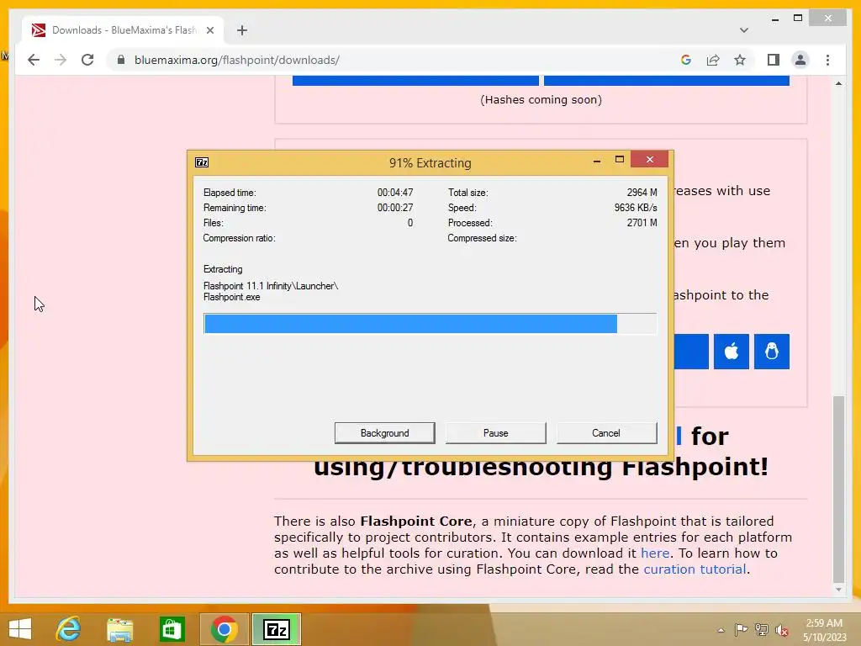Minimize the 7-Zip dialog
The height and width of the screenshot is (646, 861).
pyautogui.click(x=597, y=161)
